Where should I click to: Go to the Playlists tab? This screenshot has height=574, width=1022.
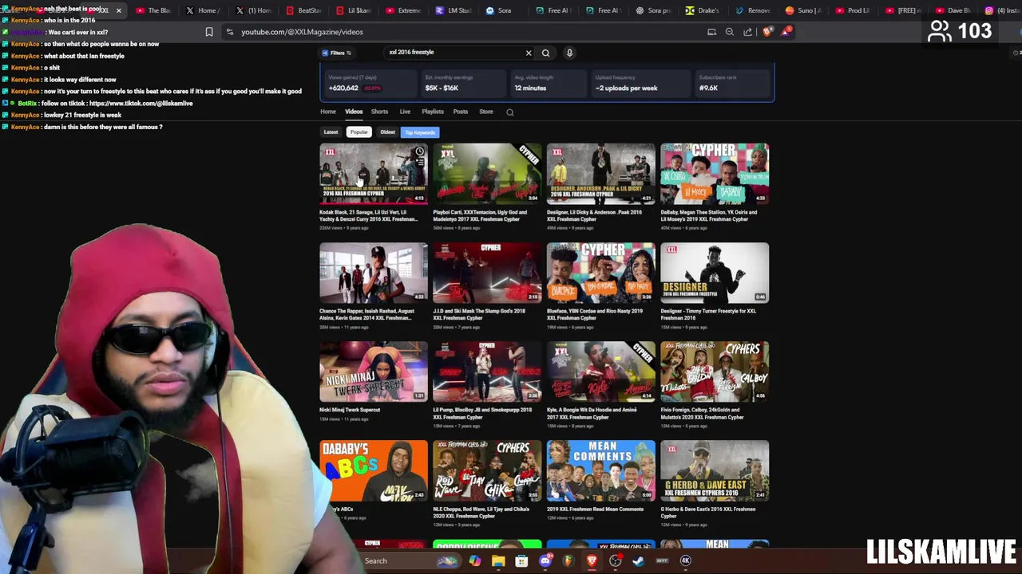[x=433, y=112]
